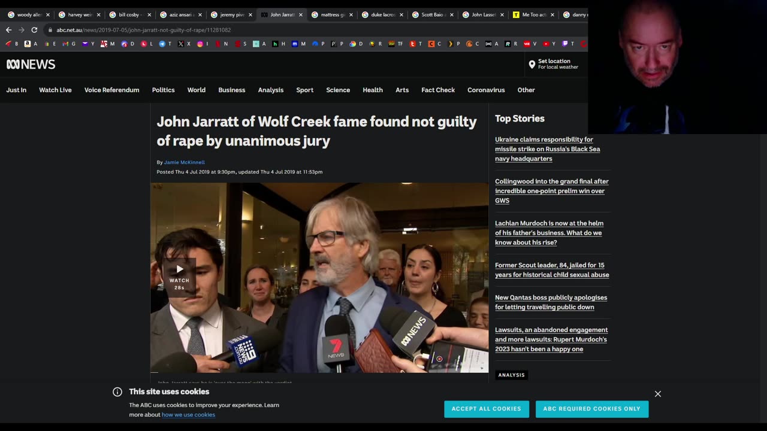Open the Politics section

coord(163,90)
